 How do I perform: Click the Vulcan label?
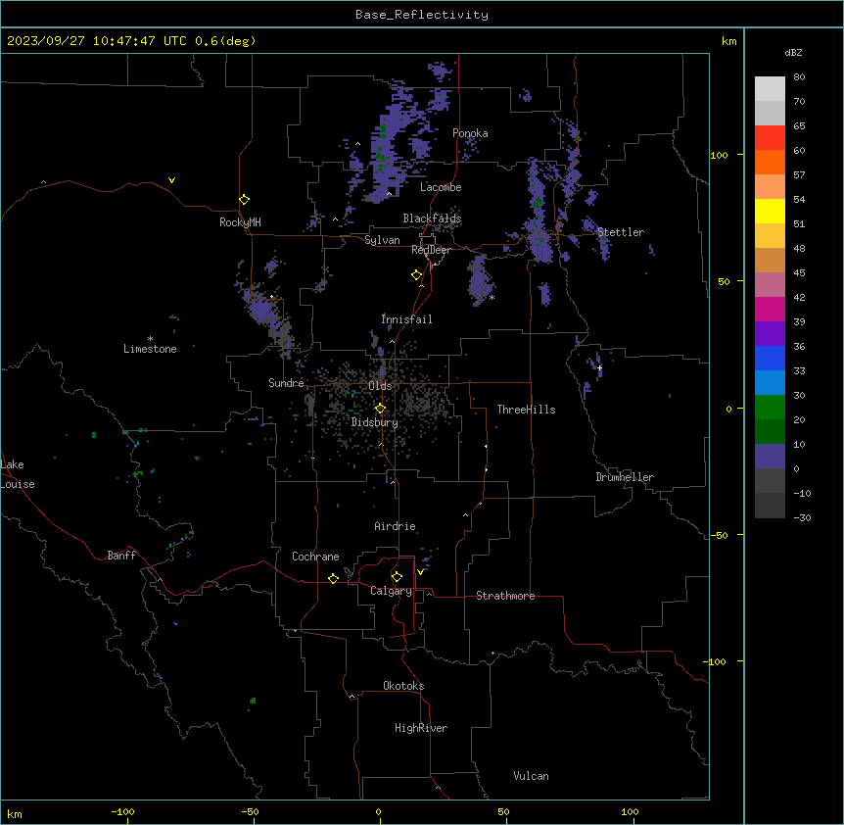click(x=532, y=776)
